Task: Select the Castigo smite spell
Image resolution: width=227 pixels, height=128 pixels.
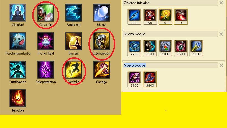Action: pyautogui.click(x=101, y=70)
